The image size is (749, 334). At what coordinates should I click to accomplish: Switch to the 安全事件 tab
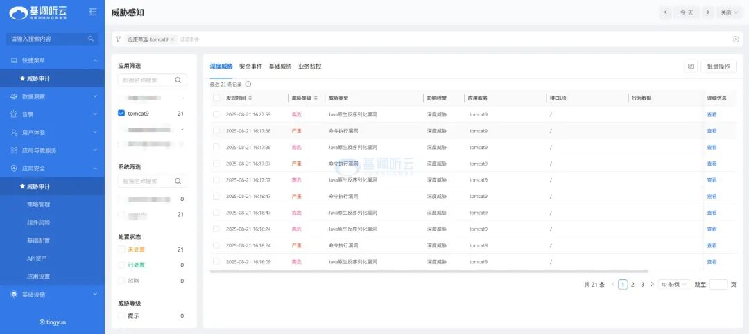pyautogui.click(x=250, y=67)
